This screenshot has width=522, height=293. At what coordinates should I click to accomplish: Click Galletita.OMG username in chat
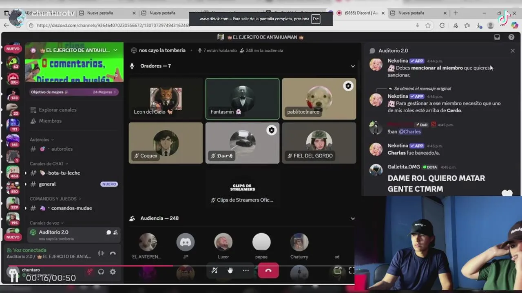point(404,167)
